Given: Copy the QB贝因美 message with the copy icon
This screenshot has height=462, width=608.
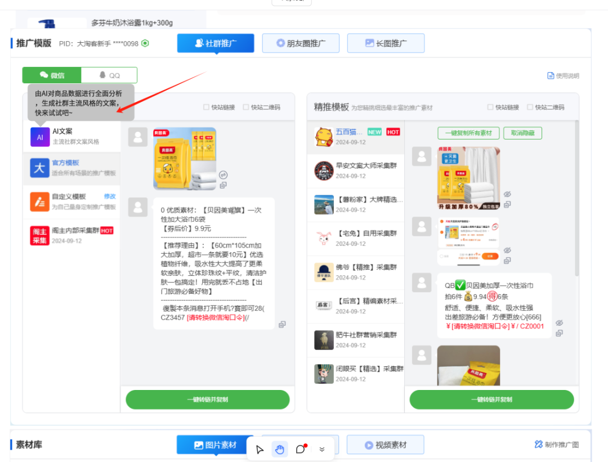Looking at the screenshot, I should (559, 333).
